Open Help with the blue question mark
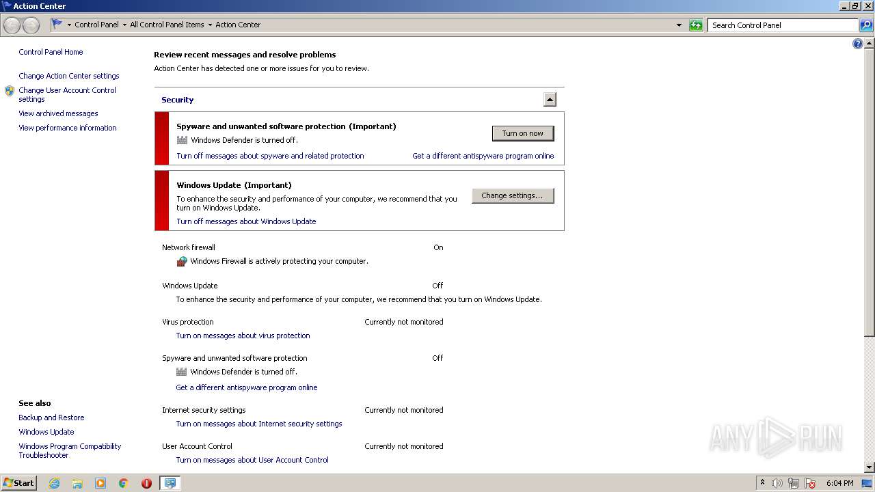 click(x=858, y=44)
